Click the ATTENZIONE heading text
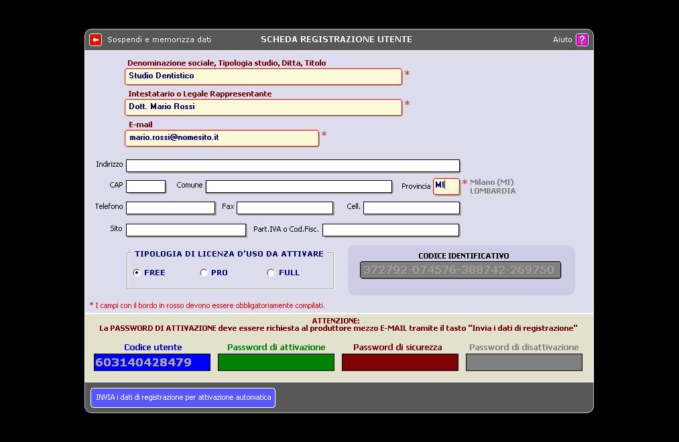Screen dimensions: 679x442 tap(336, 321)
